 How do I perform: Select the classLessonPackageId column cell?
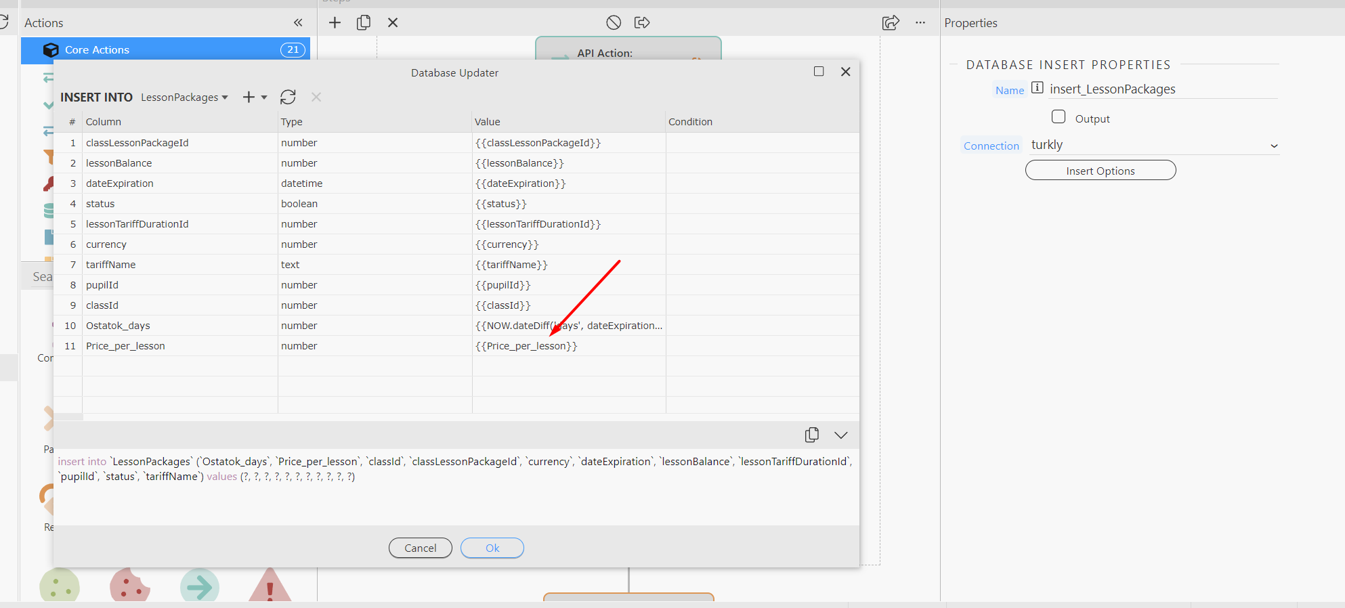pyautogui.click(x=180, y=143)
